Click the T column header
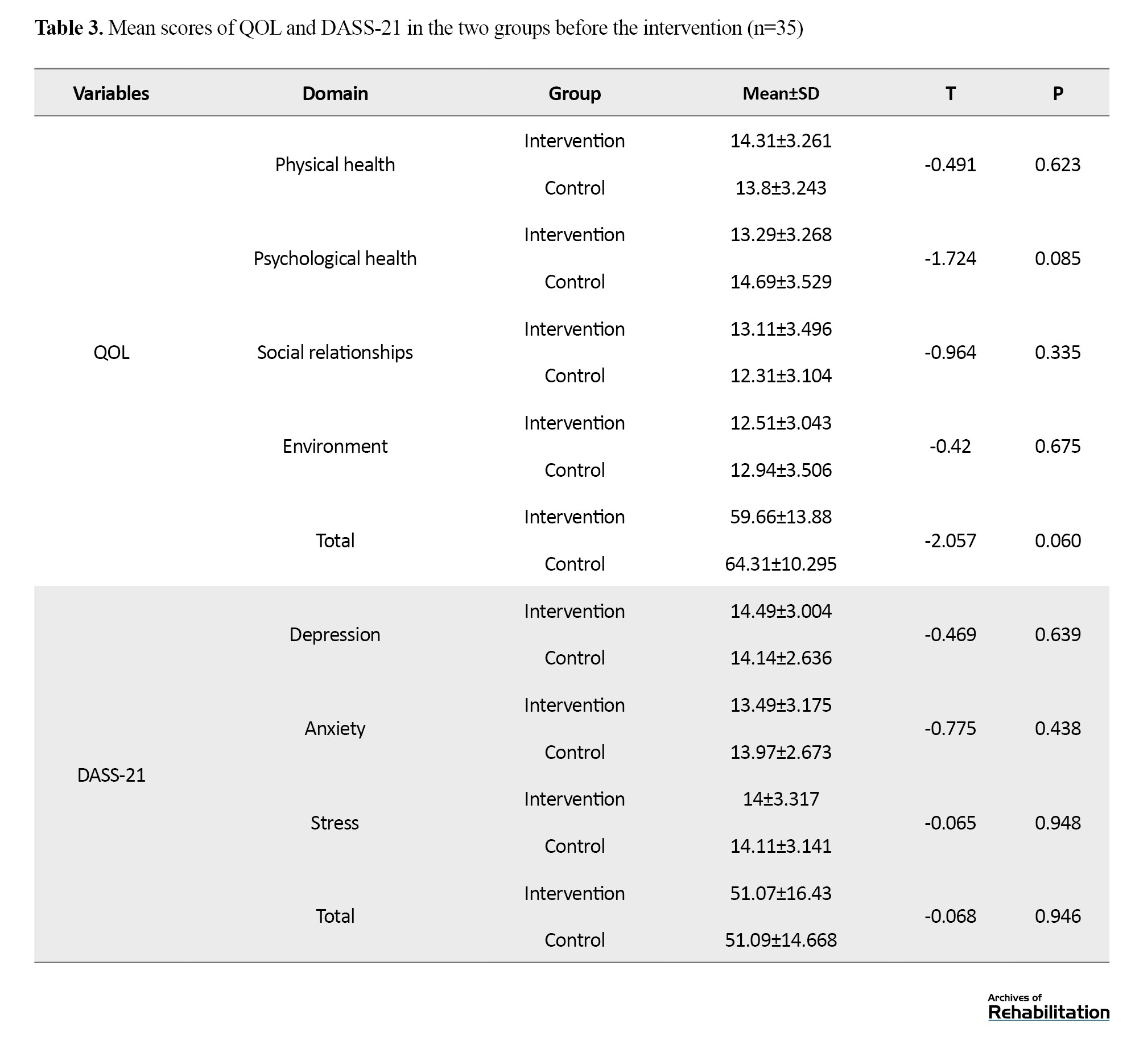The image size is (1131, 1040). (950, 93)
